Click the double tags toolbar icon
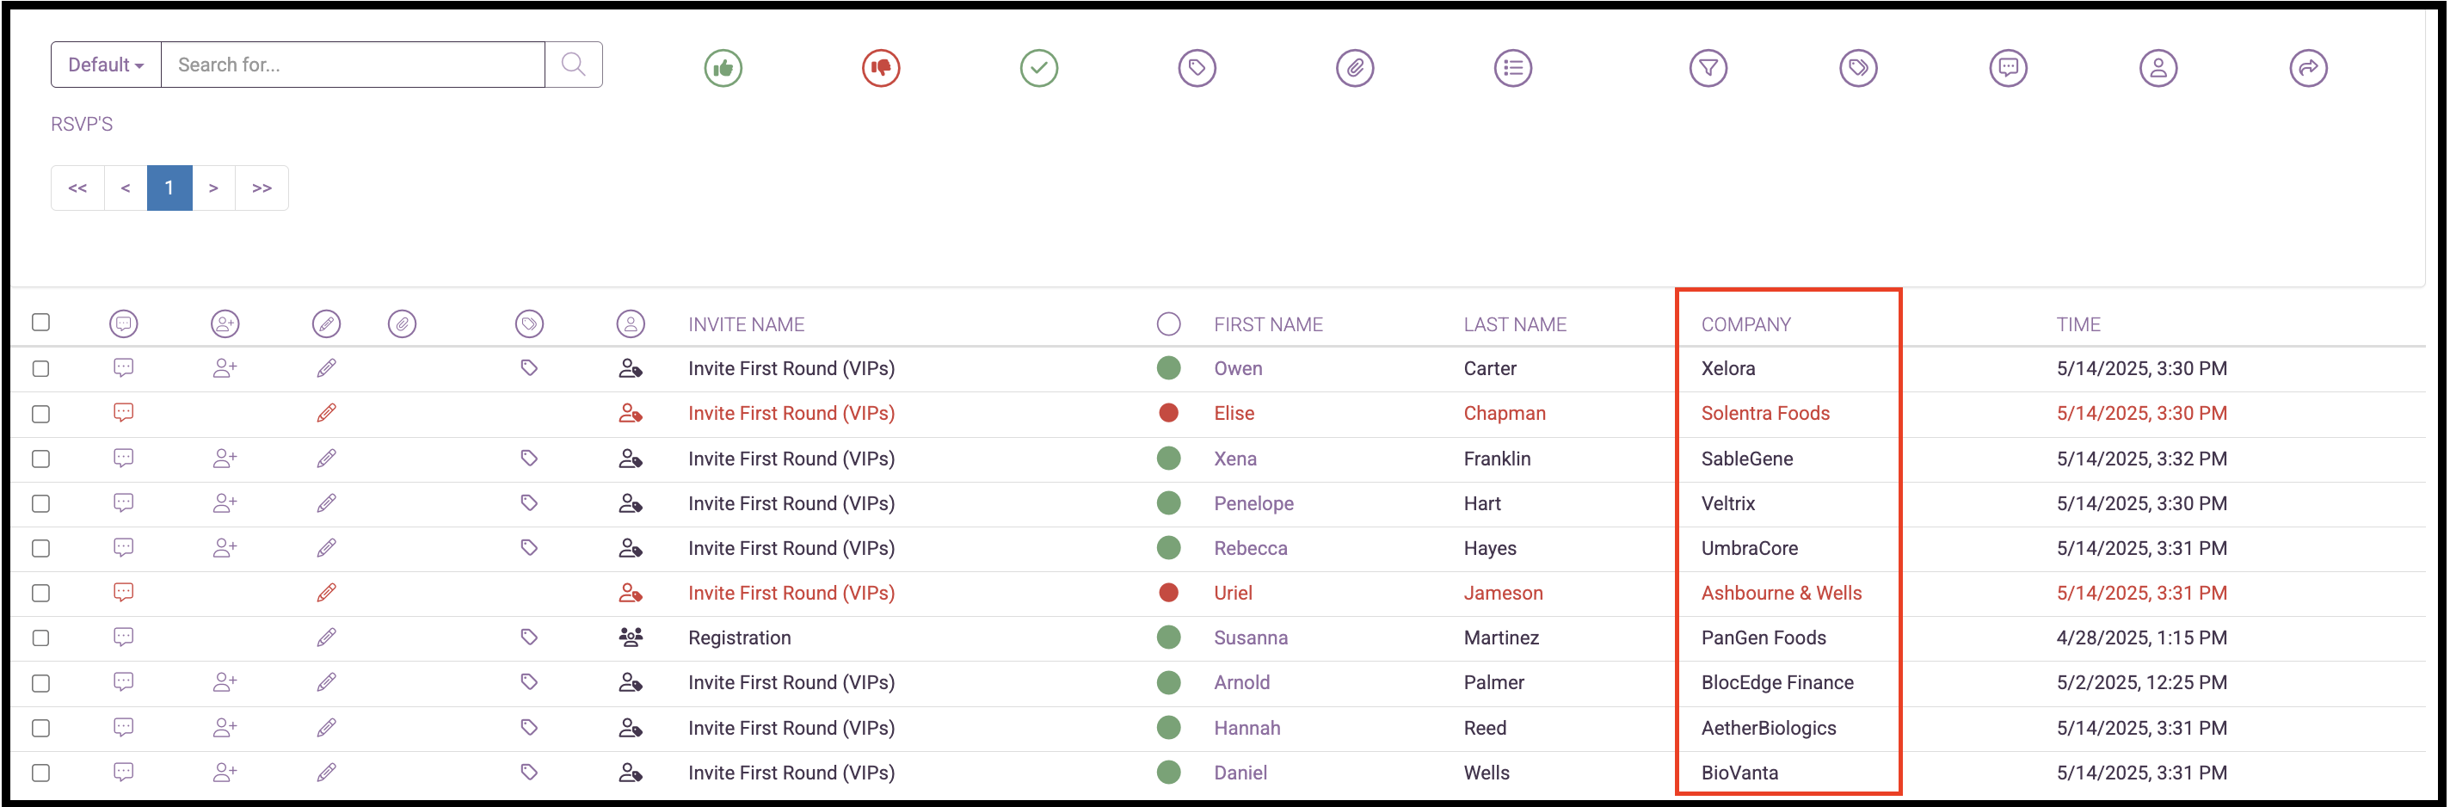The width and height of the screenshot is (2450, 807). [x=1857, y=68]
